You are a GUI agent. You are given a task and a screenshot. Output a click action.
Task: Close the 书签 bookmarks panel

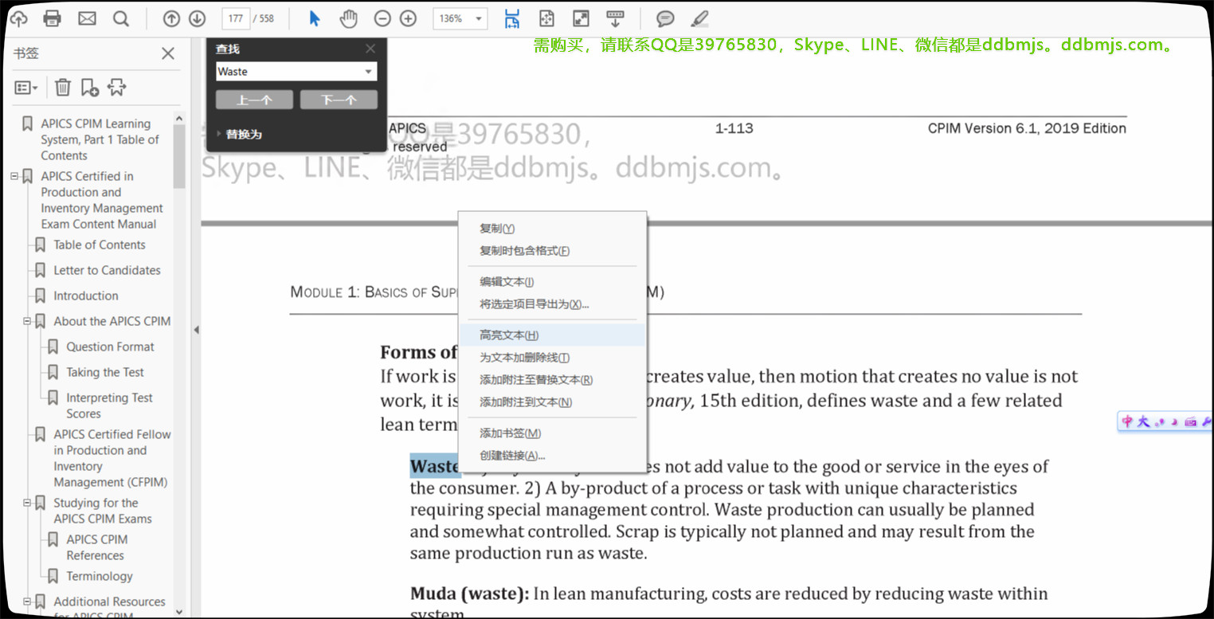pyautogui.click(x=168, y=53)
